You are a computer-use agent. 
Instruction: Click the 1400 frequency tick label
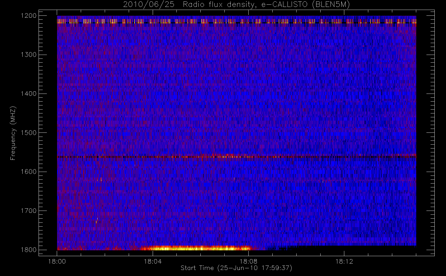pyautogui.click(x=29, y=94)
